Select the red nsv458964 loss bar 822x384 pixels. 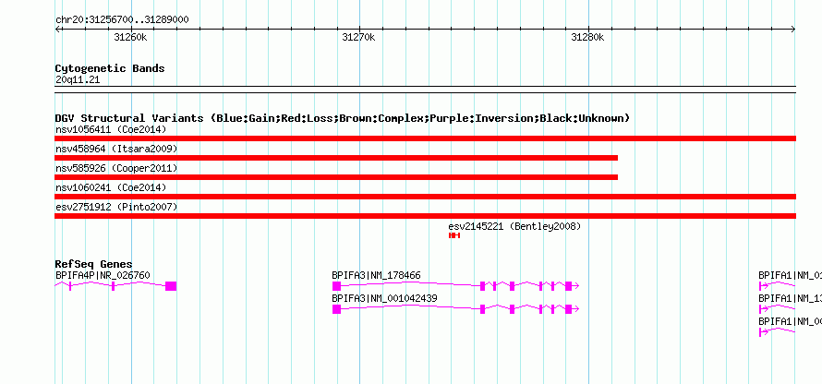tap(336, 158)
